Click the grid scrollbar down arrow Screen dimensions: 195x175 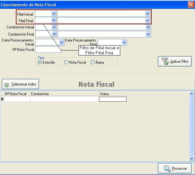click(x=191, y=159)
